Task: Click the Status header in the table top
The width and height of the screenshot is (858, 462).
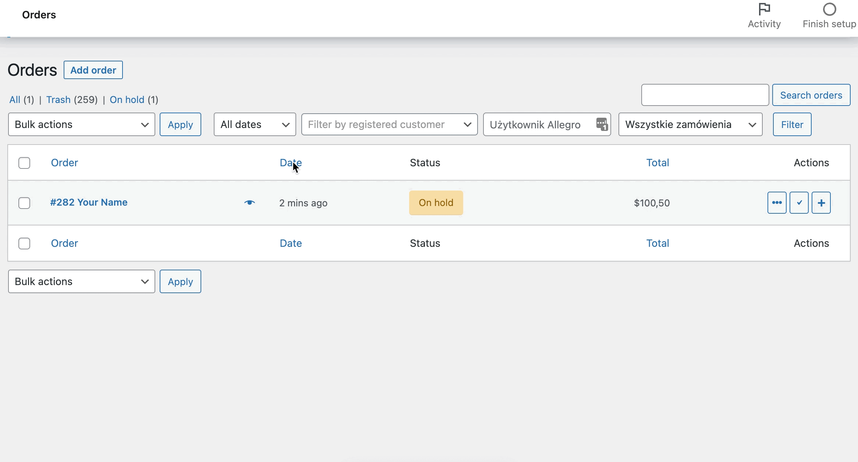Action: pos(425,163)
